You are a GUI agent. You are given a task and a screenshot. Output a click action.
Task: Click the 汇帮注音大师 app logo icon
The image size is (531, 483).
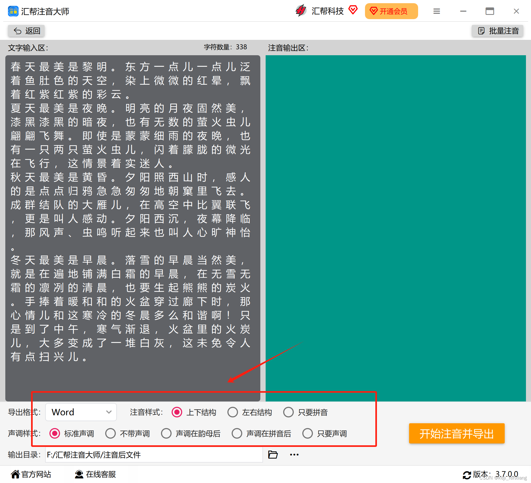tap(13, 11)
